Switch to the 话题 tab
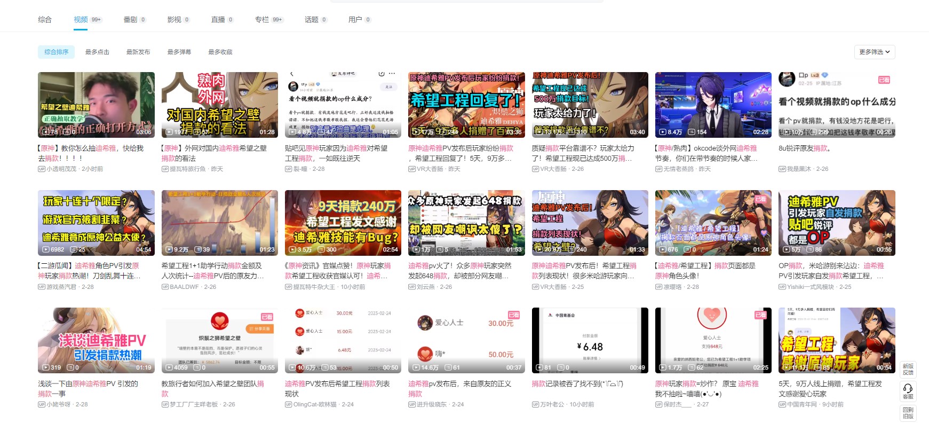Image resolution: width=929 pixels, height=424 pixels. [x=316, y=20]
